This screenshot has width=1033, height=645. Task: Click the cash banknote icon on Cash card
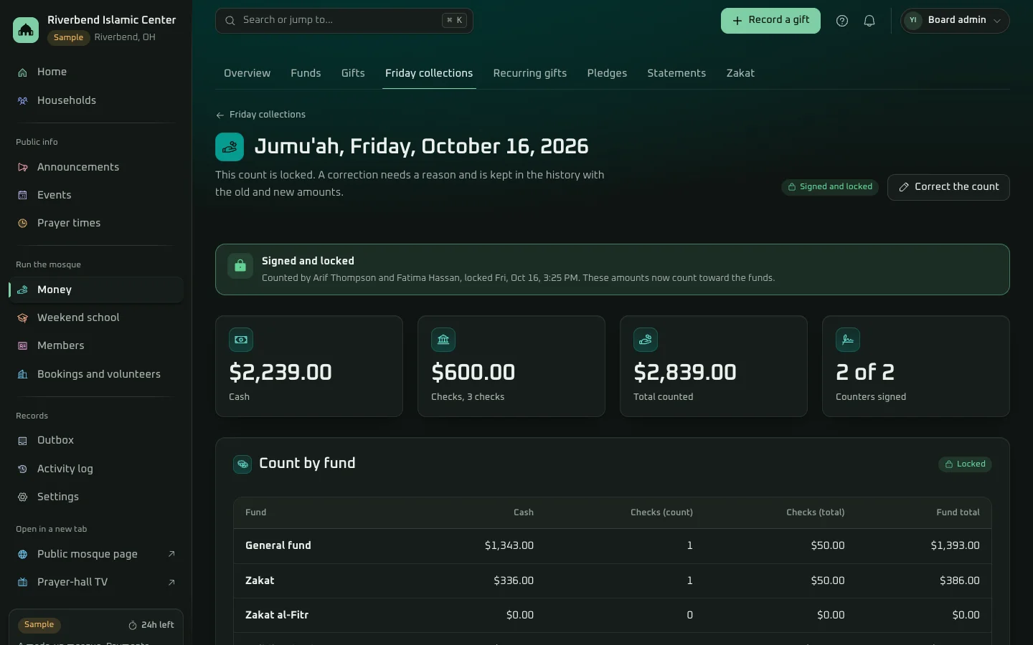point(241,340)
